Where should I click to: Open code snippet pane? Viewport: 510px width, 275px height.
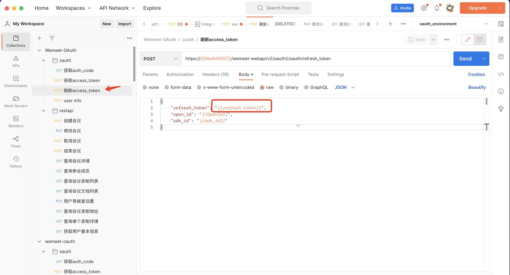pyautogui.click(x=501, y=74)
